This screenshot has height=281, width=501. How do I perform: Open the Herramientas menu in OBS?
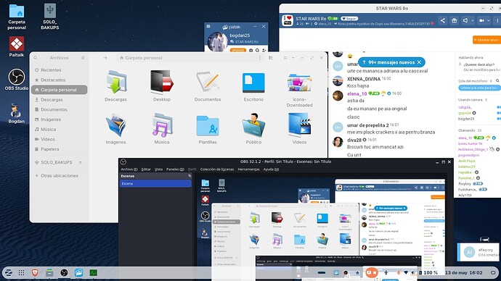(x=248, y=169)
